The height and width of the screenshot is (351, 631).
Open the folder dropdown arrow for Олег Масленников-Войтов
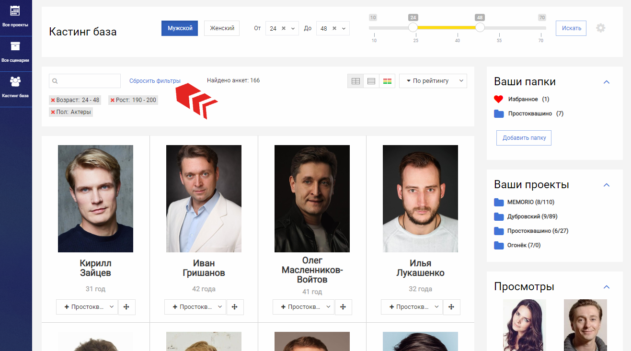click(x=328, y=307)
